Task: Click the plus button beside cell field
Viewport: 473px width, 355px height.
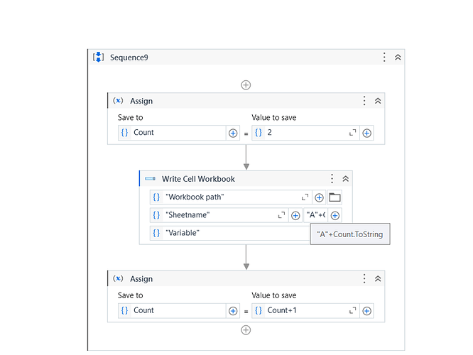Action: coord(335,215)
